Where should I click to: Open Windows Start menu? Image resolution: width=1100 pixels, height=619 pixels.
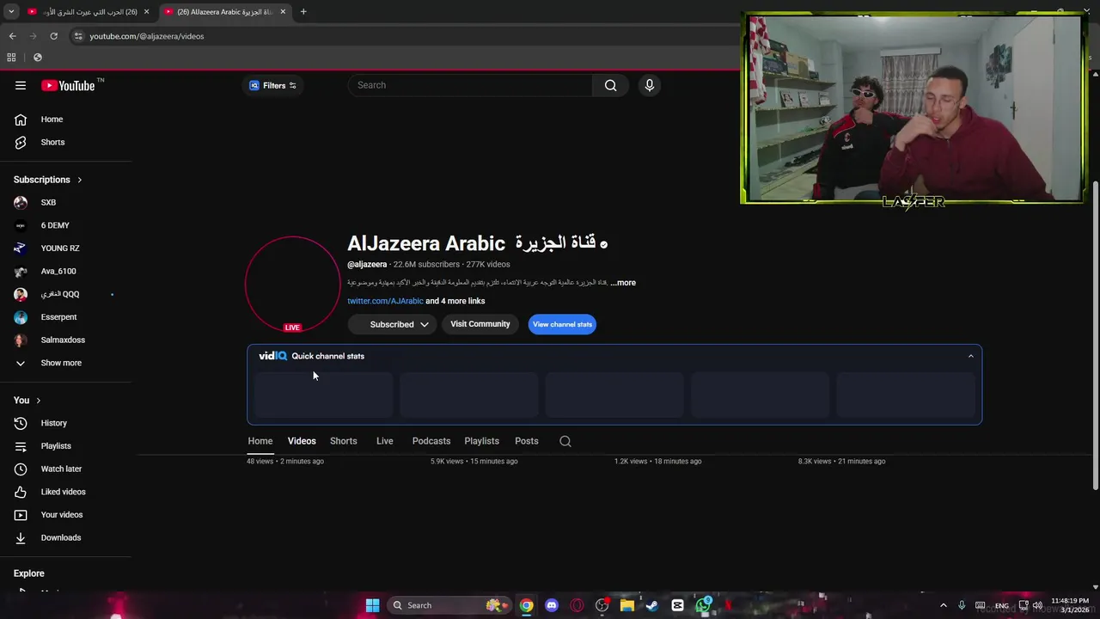(372, 605)
